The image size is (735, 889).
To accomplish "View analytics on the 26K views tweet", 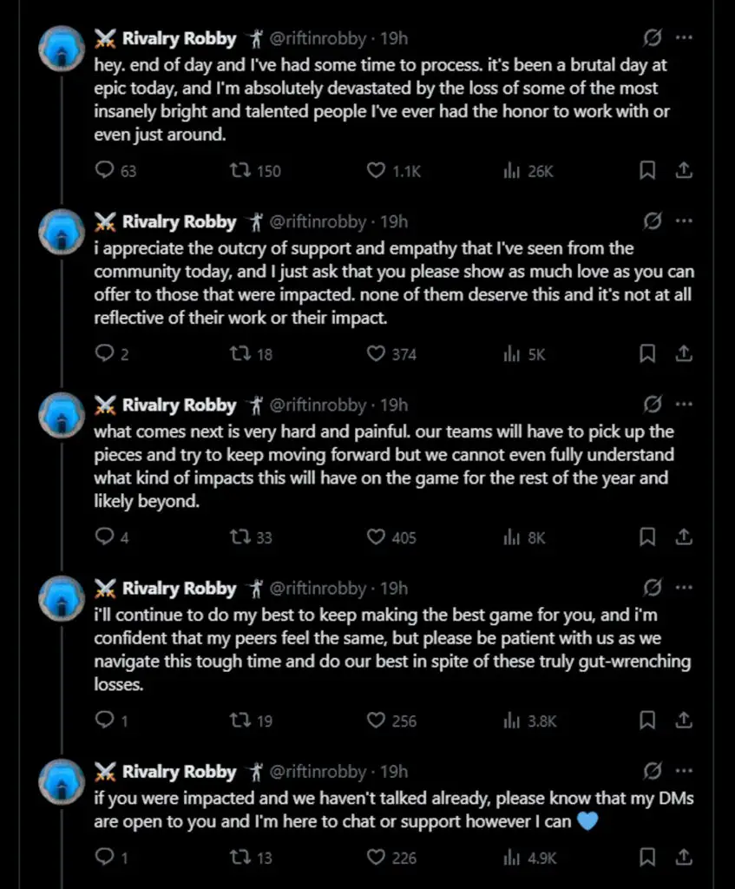I will pyautogui.click(x=512, y=171).
